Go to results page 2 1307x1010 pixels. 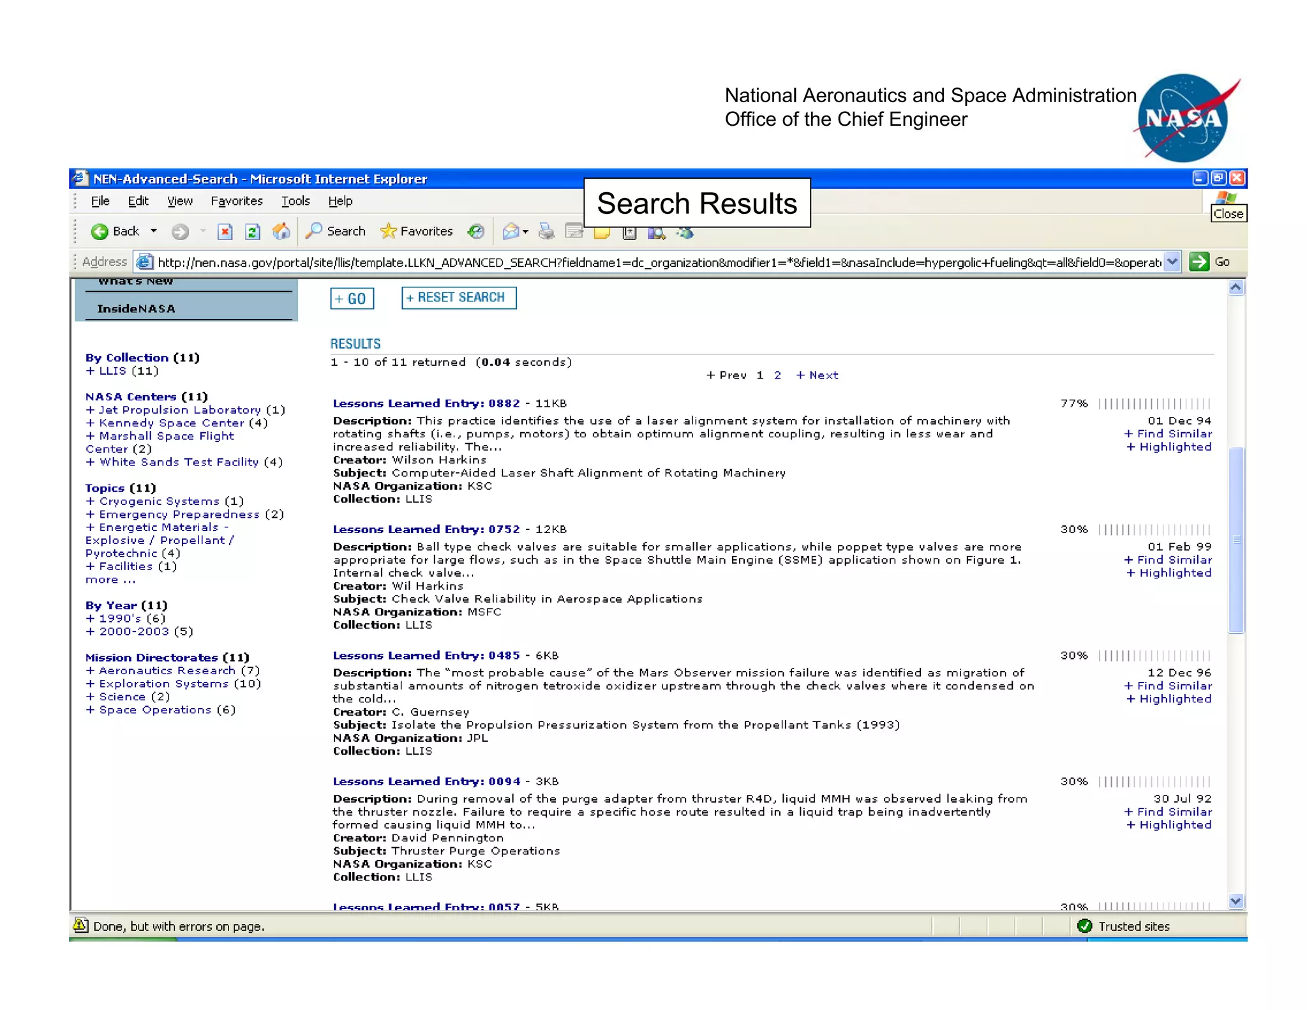tap(777, 375)
